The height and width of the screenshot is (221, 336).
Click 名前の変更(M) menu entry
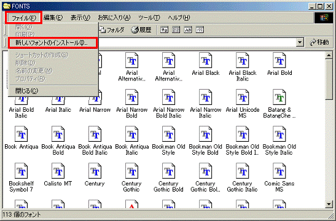tap(53, 71)
